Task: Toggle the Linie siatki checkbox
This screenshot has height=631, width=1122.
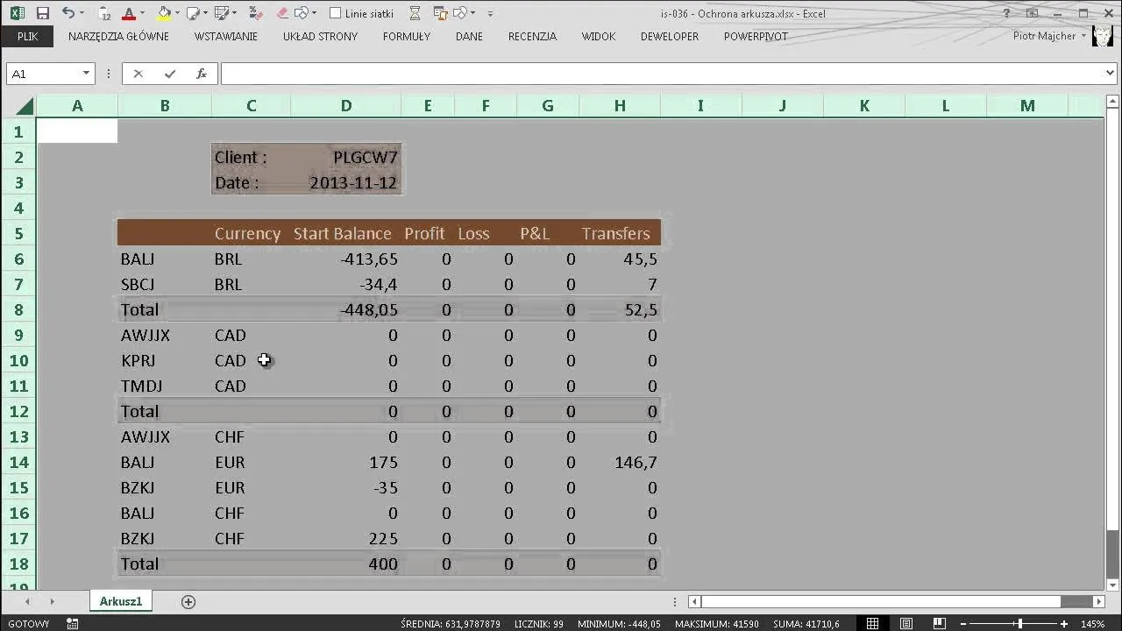Action: (x=335, y=13)
